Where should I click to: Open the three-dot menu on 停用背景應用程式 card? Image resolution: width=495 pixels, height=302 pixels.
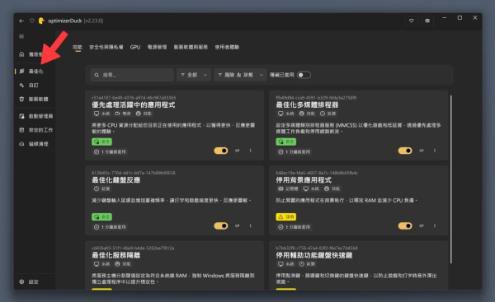click(435, 225)
